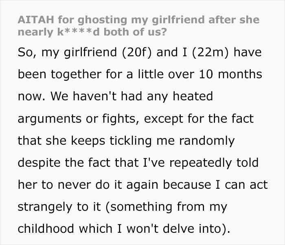Click the word "tickling" in the body text
The width and height of the screenshot is (285, 245).
tap(131, 141)
